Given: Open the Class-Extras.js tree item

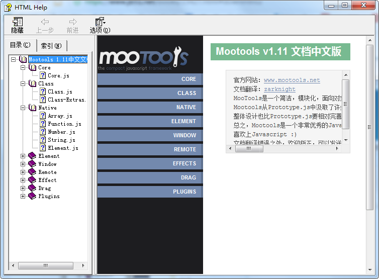Looking at the screenshot, I should point(66,100).
